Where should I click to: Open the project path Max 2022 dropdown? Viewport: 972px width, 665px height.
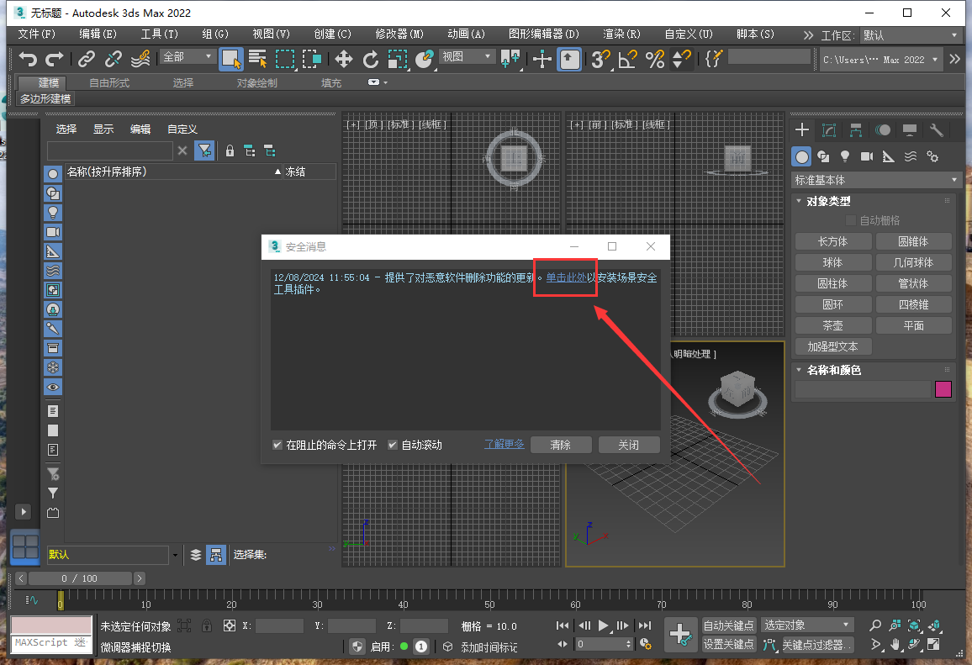tap(880, 60)
